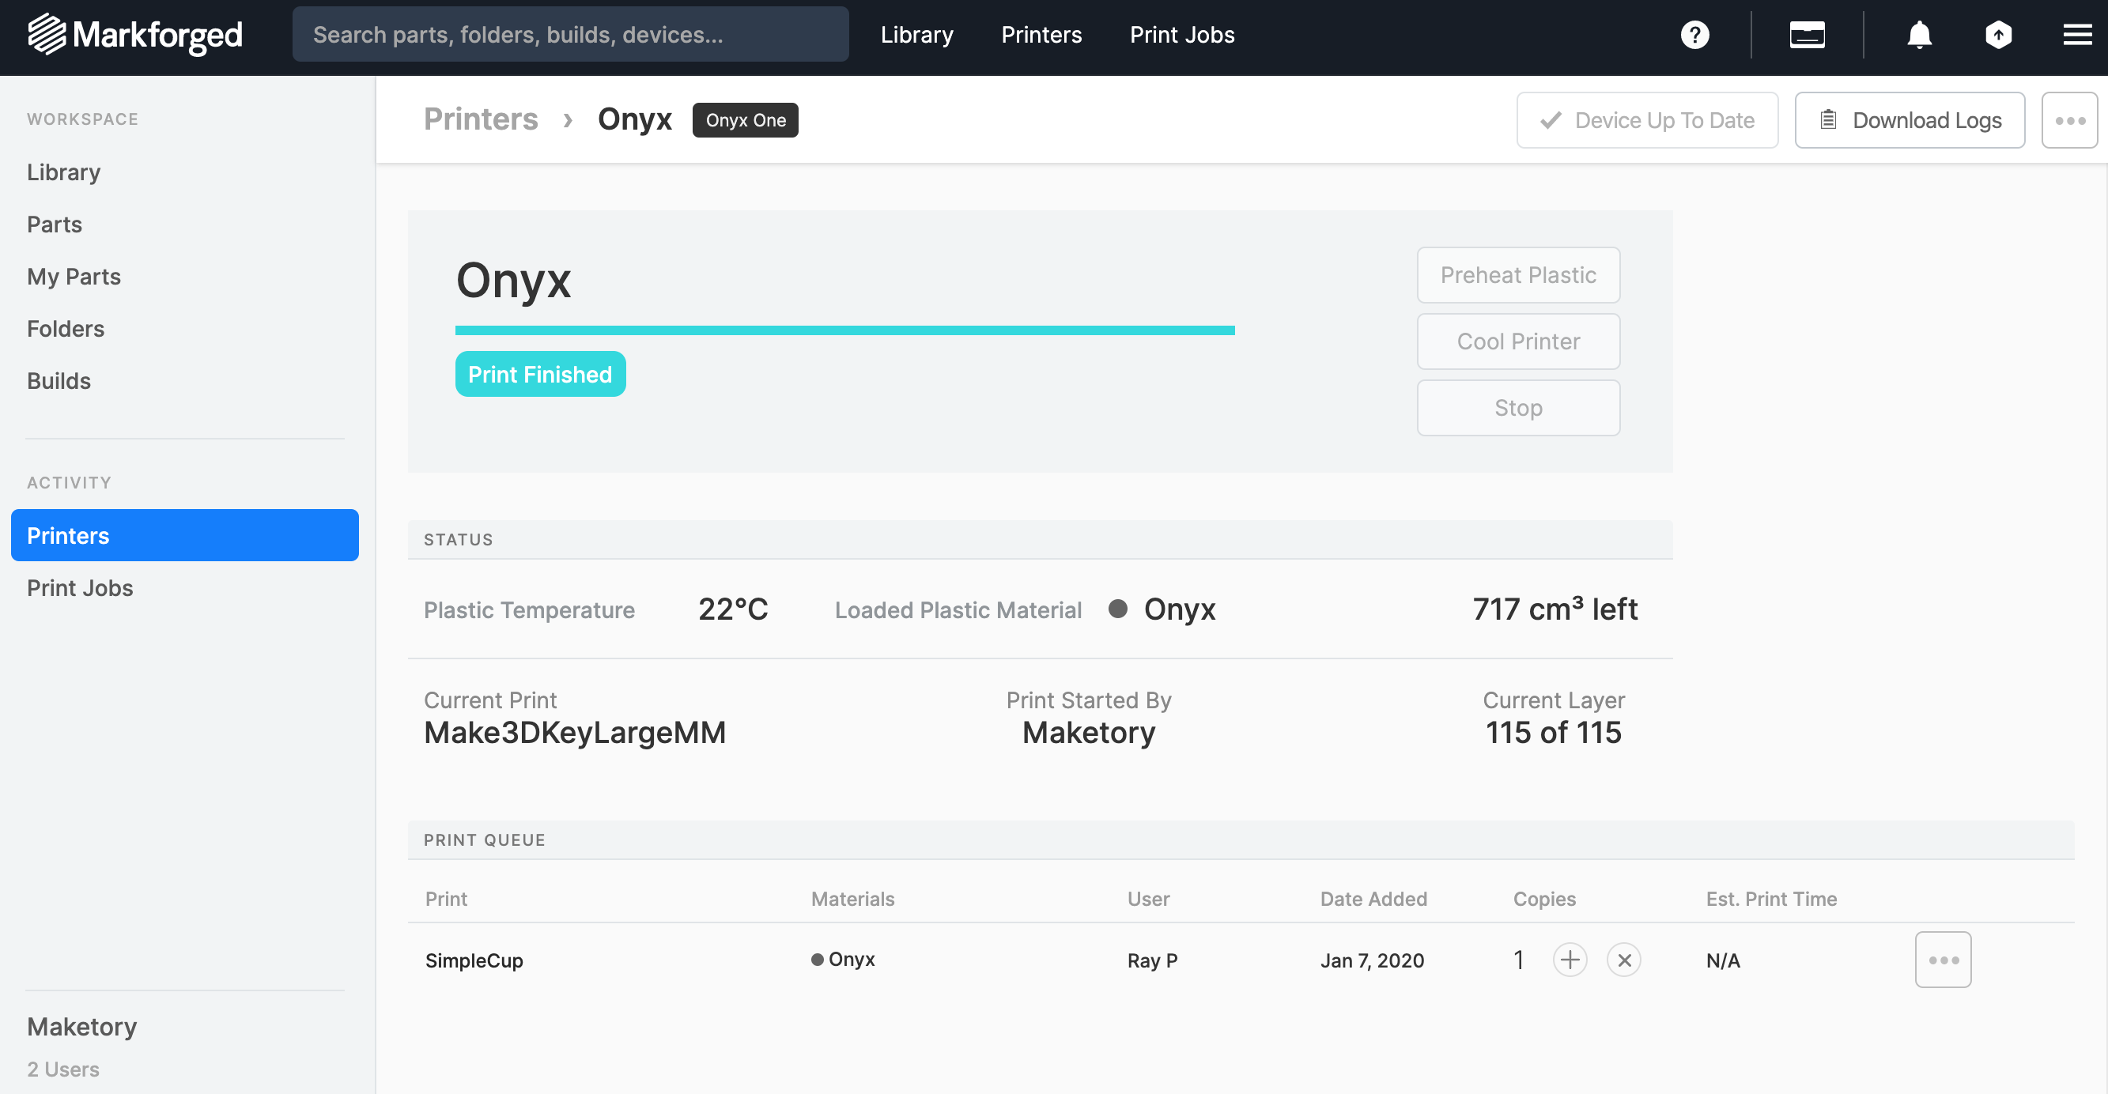This screenshot has height=1094, width=2108.
Task: Click Device Up To Date button
Action: tap(1647, 120)
